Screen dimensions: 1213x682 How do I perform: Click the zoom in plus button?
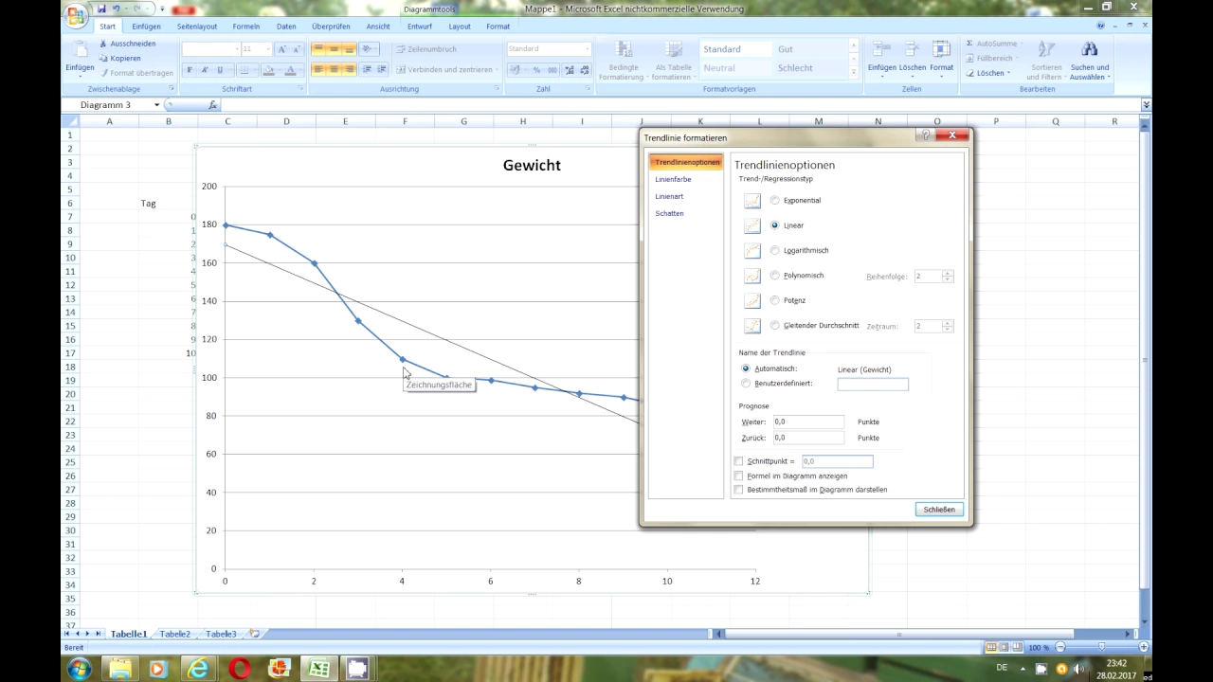click(1146, 647)
